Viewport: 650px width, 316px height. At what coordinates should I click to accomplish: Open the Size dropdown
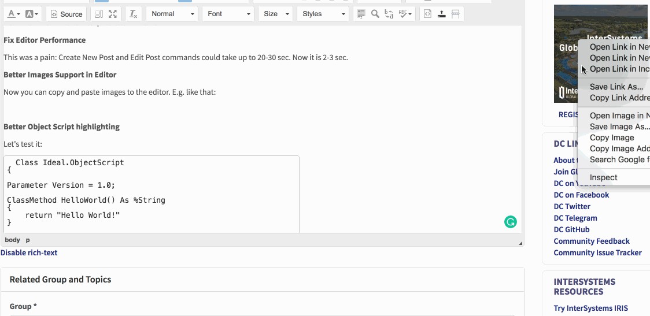(276, 14)
